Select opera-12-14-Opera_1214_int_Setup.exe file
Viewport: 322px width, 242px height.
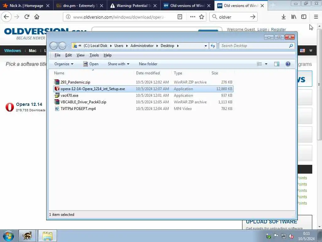(x=143, y=89)
